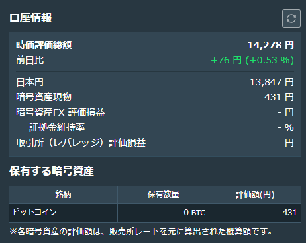Click the +76 円 (+0.53 %) change figure
Screen dimensions: 306x243
[x=252, y=60]
